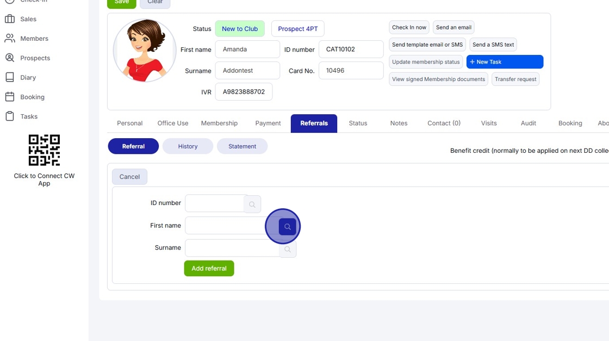
Task: Click the Card No. field 10496
Action: [351, 71]
